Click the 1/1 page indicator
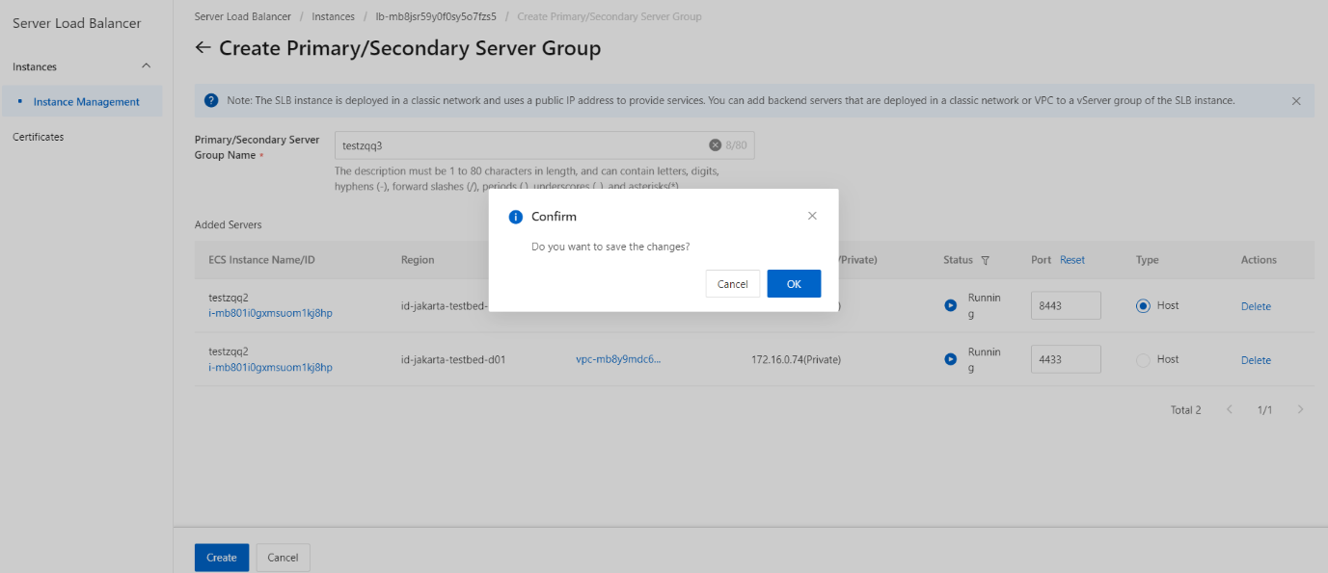 pyautogui.click(x=1265, y=410)
